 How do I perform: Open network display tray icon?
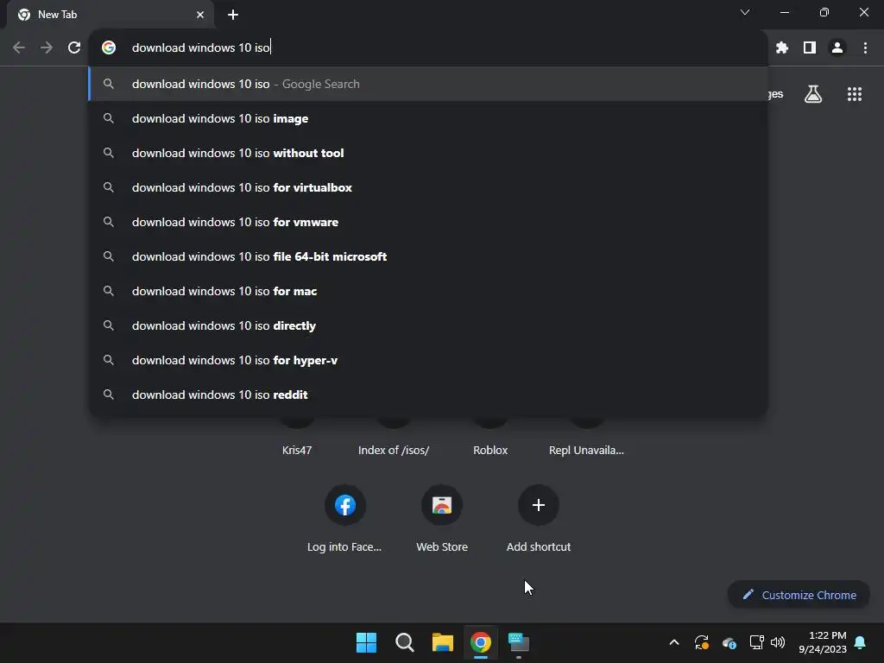pyautogui.click(x=756, y=642)
